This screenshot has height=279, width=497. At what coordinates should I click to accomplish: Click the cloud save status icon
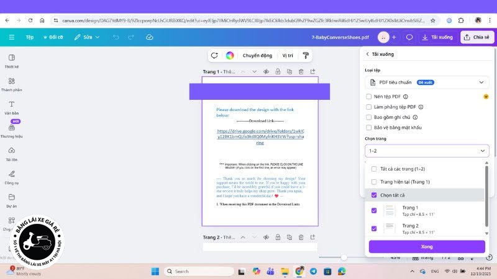pyautogui.click(x=150, y=37)
